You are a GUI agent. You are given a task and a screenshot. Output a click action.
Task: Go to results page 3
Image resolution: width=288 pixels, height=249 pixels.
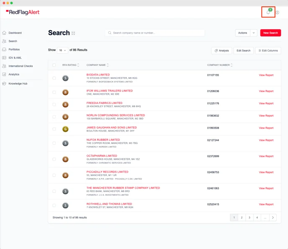[x=249, y=218]
